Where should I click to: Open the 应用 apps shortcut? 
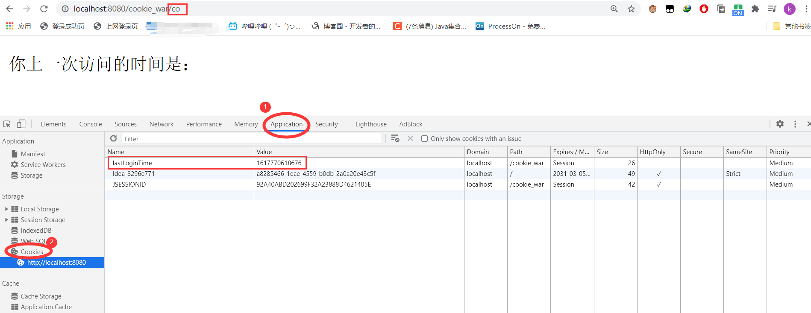18,26
